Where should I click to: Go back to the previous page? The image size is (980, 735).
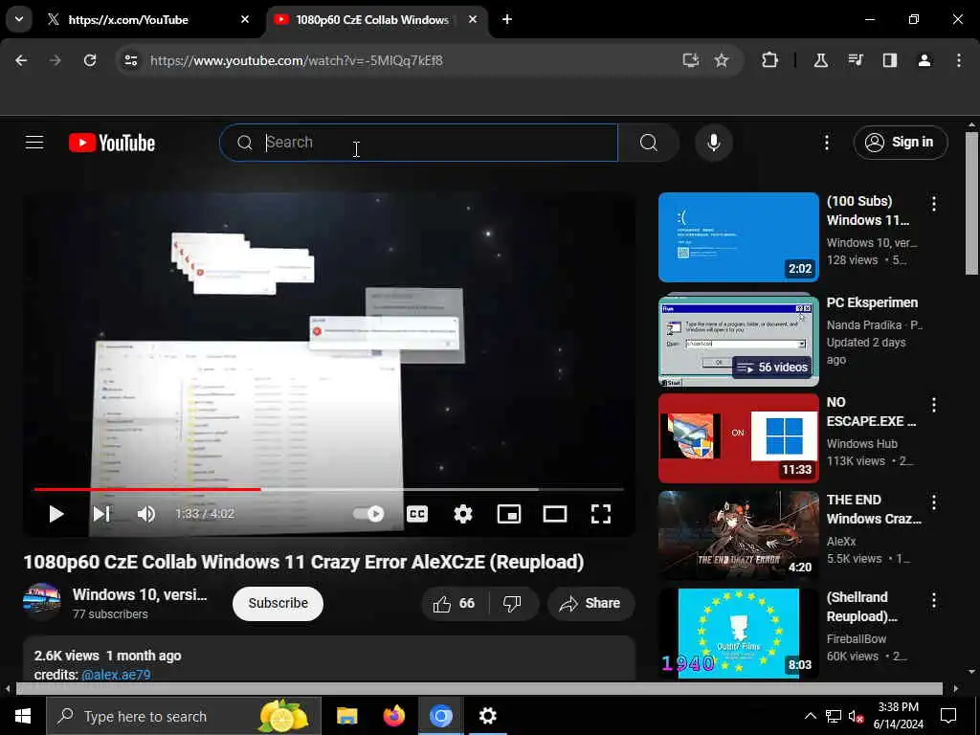tap(21, 60)
